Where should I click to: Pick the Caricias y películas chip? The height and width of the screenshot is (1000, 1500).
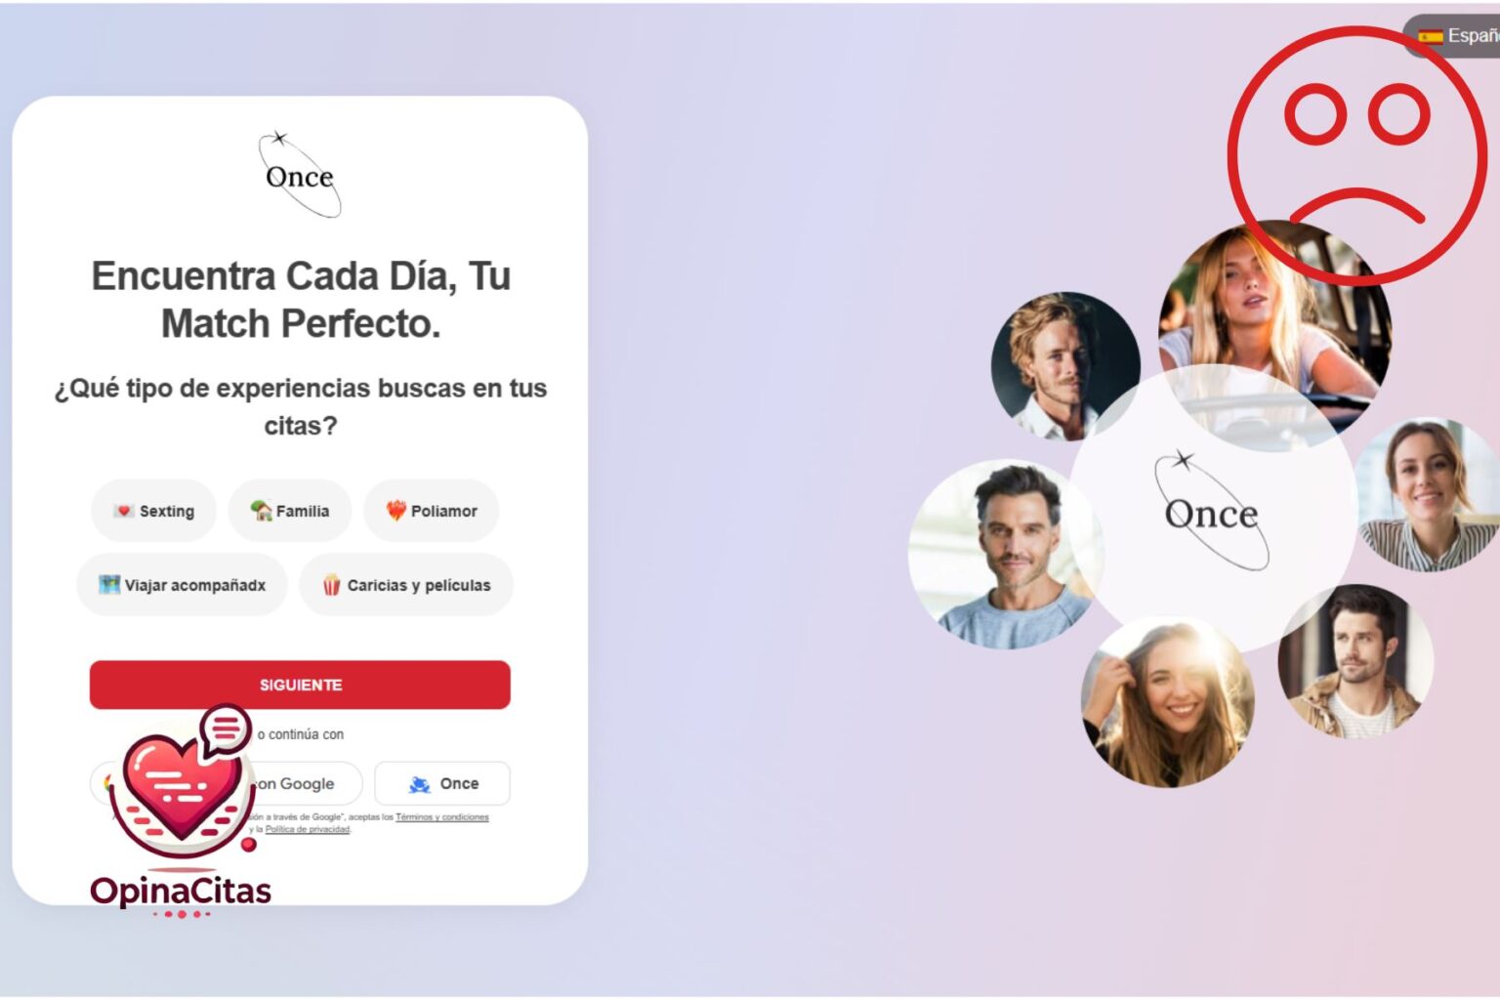tap(406, 585)
